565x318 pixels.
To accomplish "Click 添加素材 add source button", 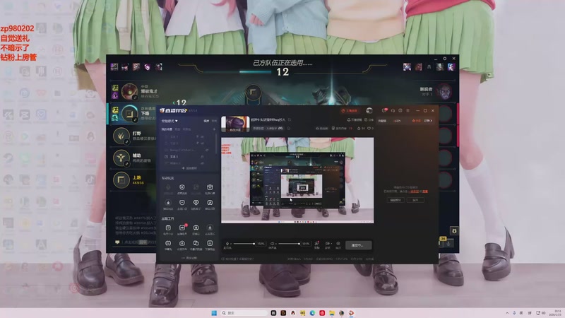I will tap(189, 168).
